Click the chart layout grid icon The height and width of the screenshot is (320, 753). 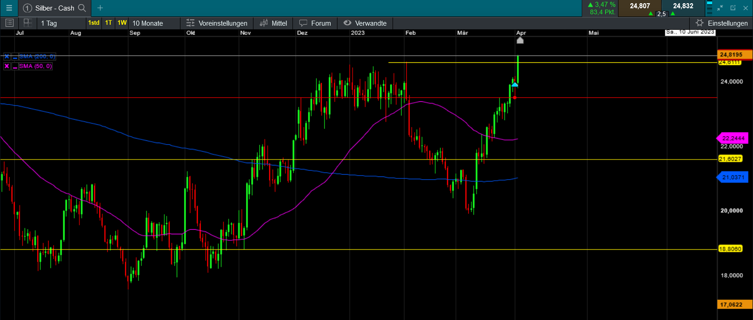[28, 23]
